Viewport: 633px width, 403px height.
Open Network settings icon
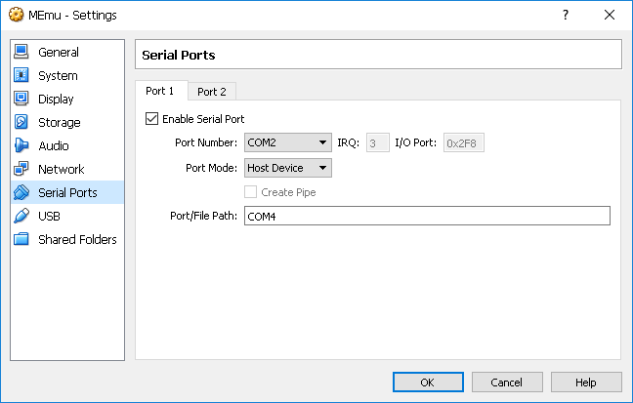click(x=21, y=170)
